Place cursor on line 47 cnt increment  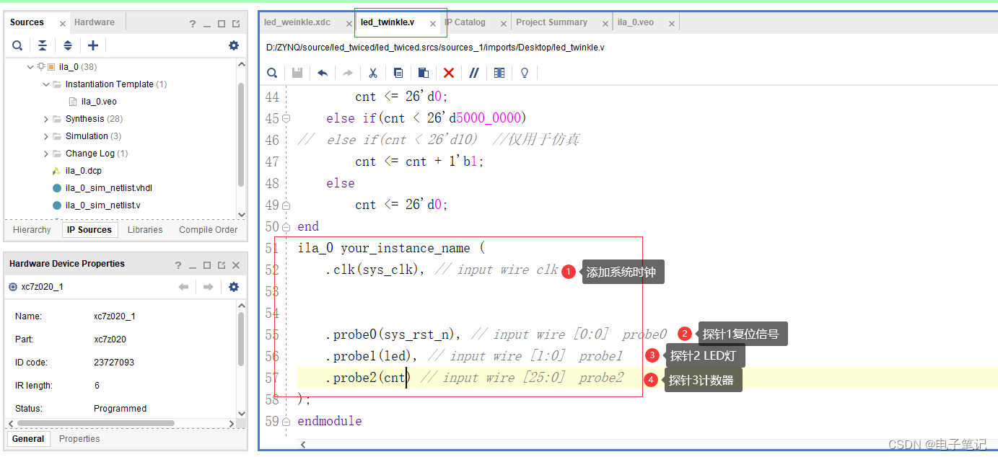coord(419,161)
